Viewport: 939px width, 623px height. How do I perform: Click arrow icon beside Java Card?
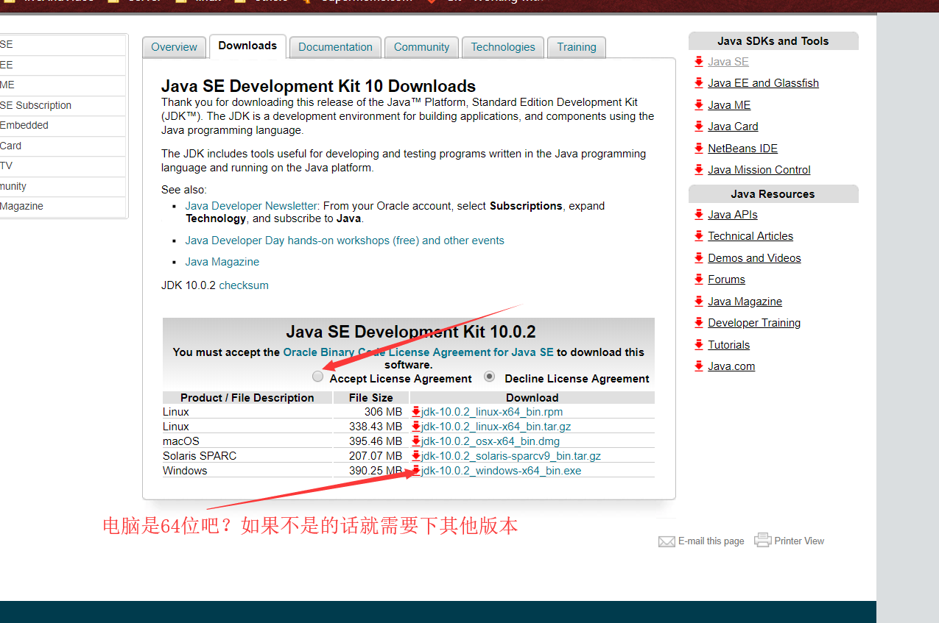click(x=699, y=127)
